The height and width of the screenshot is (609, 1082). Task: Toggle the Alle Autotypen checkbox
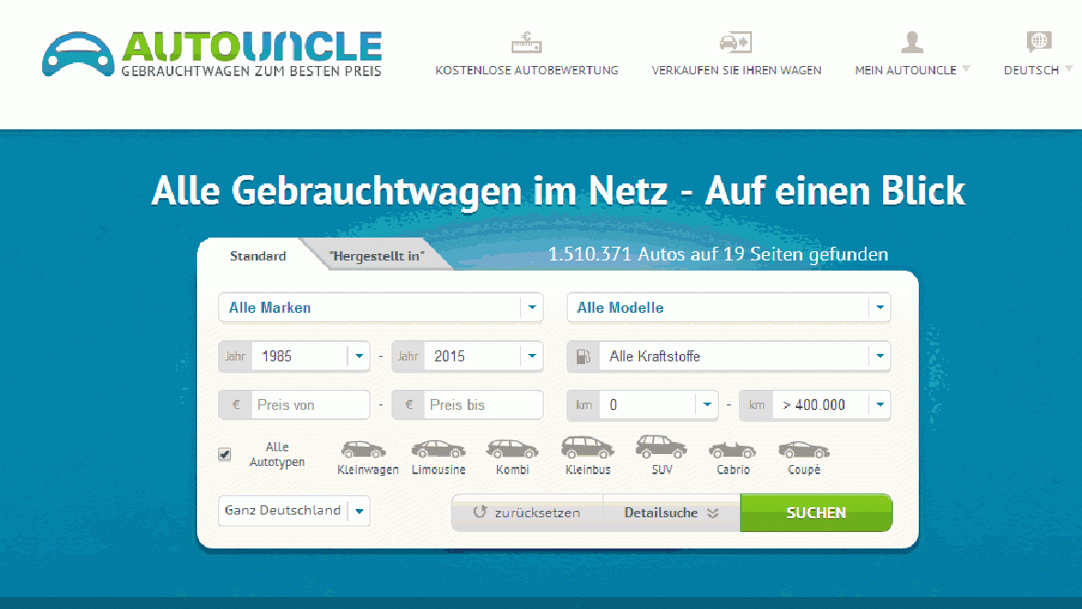(225, 454)
